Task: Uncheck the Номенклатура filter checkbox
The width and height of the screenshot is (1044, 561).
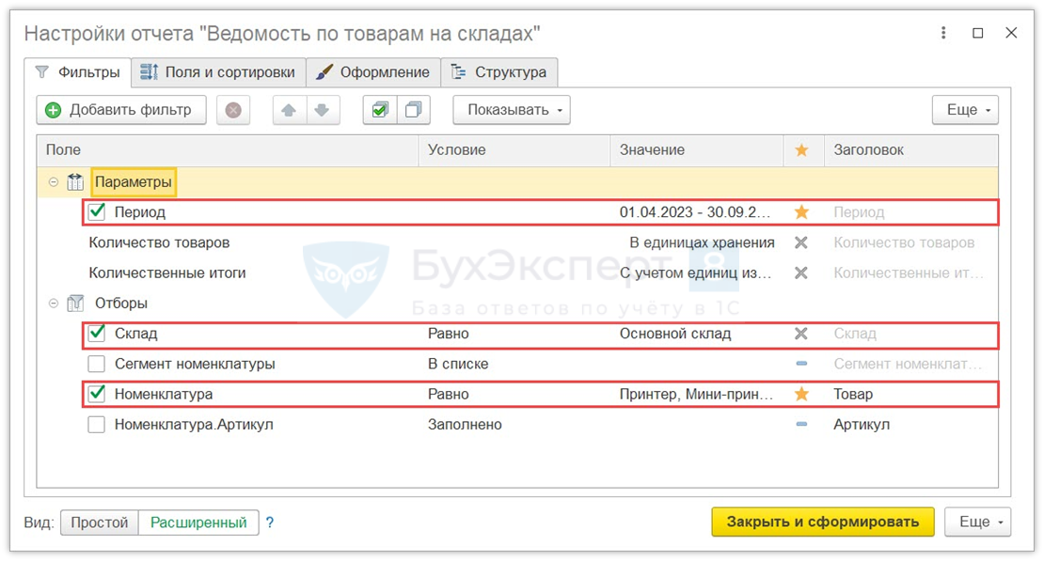Action: coord(97,394)
